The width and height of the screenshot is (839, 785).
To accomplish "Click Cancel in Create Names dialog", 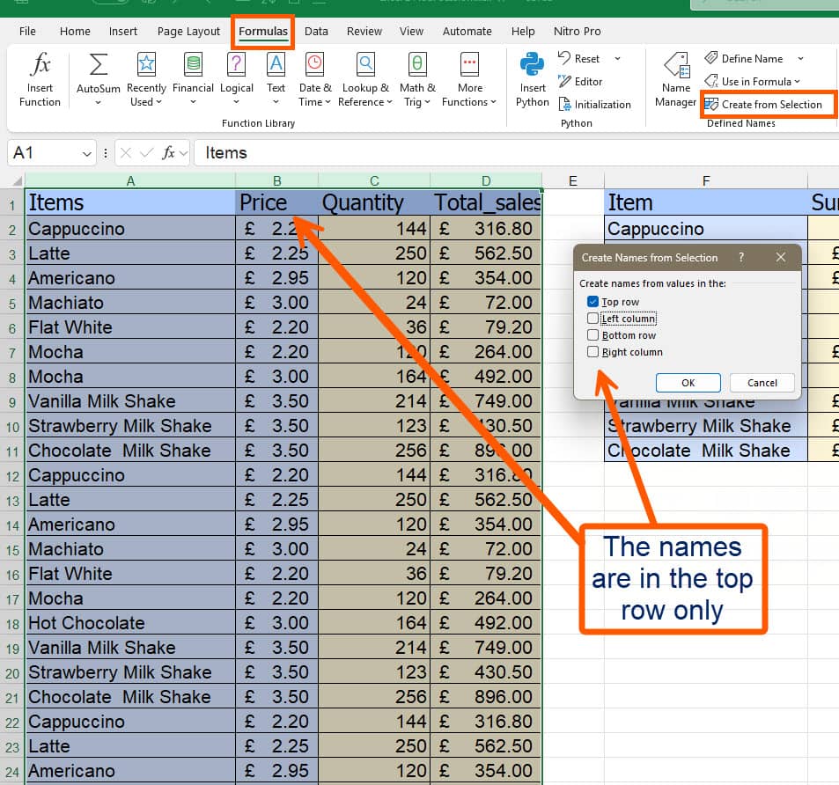I will [x=762, y=383].
